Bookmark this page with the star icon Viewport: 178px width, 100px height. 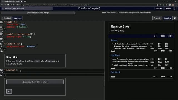tap(166, 5)
